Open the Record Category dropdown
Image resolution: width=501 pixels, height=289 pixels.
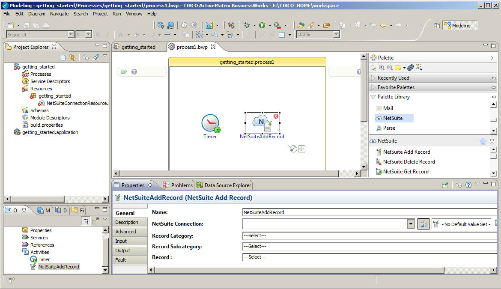(x=368, y=235)
